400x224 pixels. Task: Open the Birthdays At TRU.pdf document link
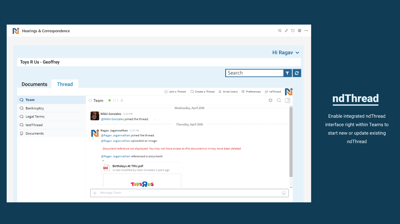click(128, 166)
